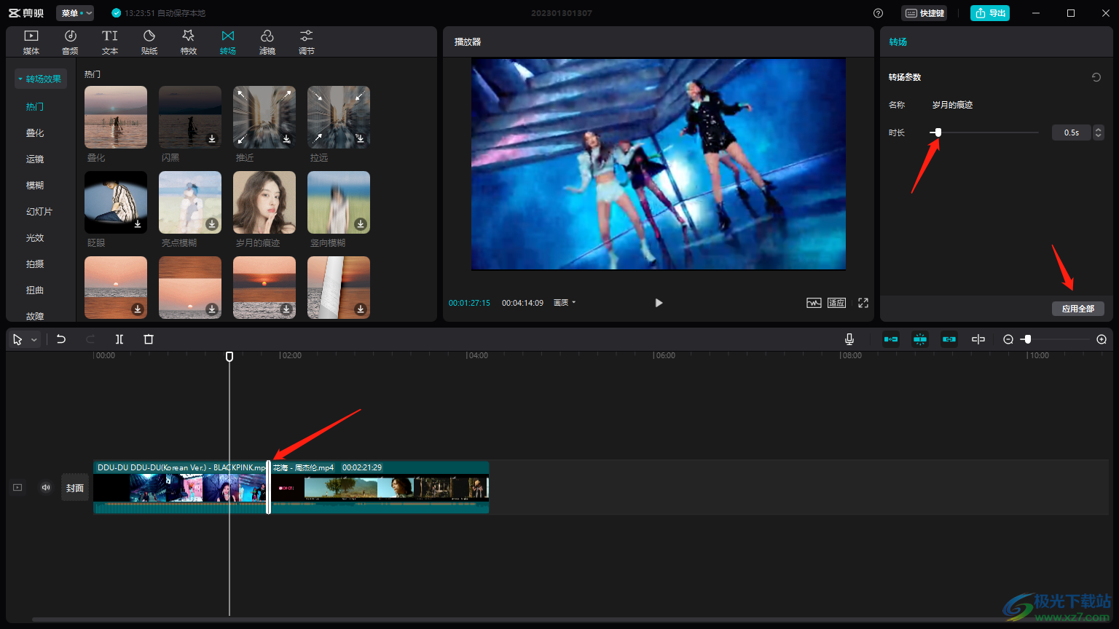
Task: Toggle preview axis in timeline
Action: click(978, 339)
